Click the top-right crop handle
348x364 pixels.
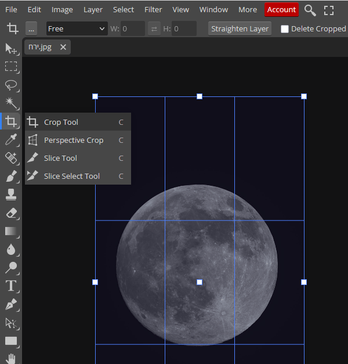304,96
